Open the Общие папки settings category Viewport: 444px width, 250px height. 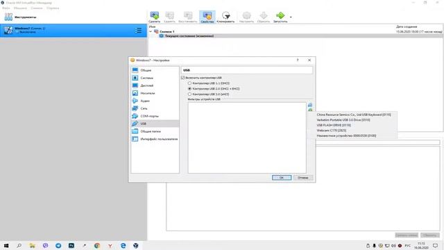coord(155,131)
